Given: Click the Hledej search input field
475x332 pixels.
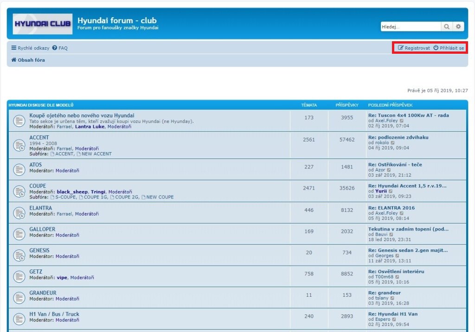Looking at the screenshot, I should click(x=411, y=26).
